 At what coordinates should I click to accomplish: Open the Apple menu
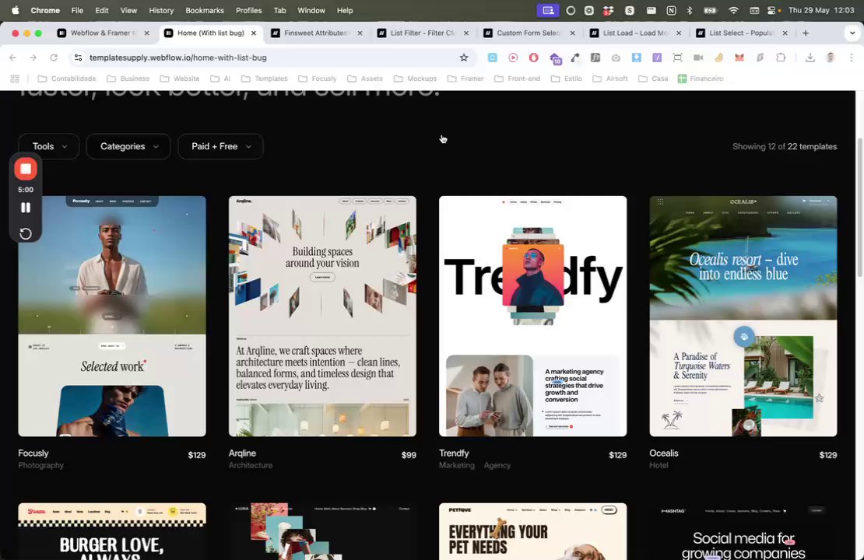[15, 10]
